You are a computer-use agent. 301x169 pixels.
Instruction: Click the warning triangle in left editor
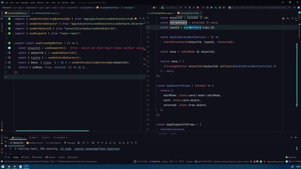tap(136, 19)
